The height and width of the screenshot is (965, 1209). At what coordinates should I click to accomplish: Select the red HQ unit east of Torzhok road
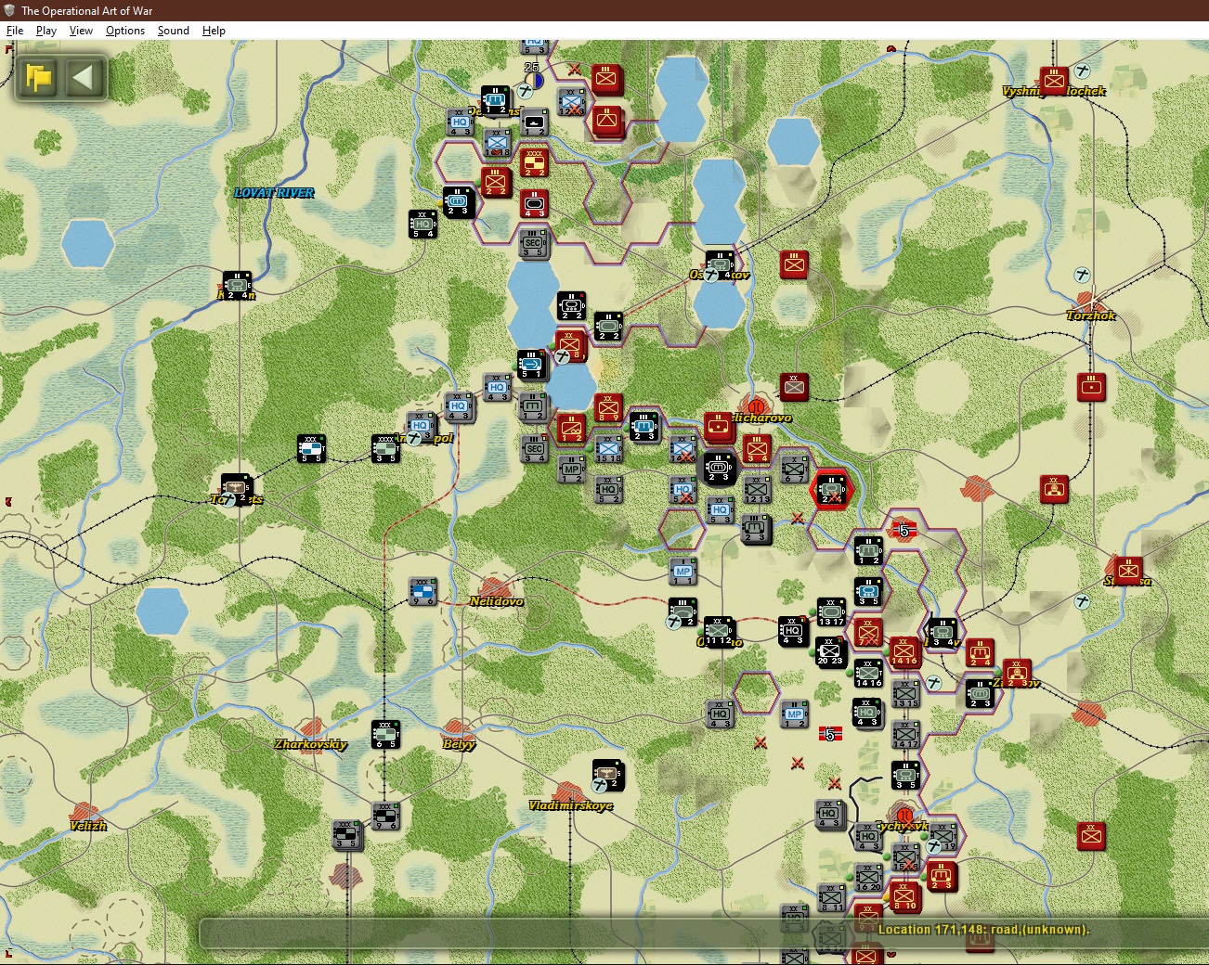pos(1054,489)
